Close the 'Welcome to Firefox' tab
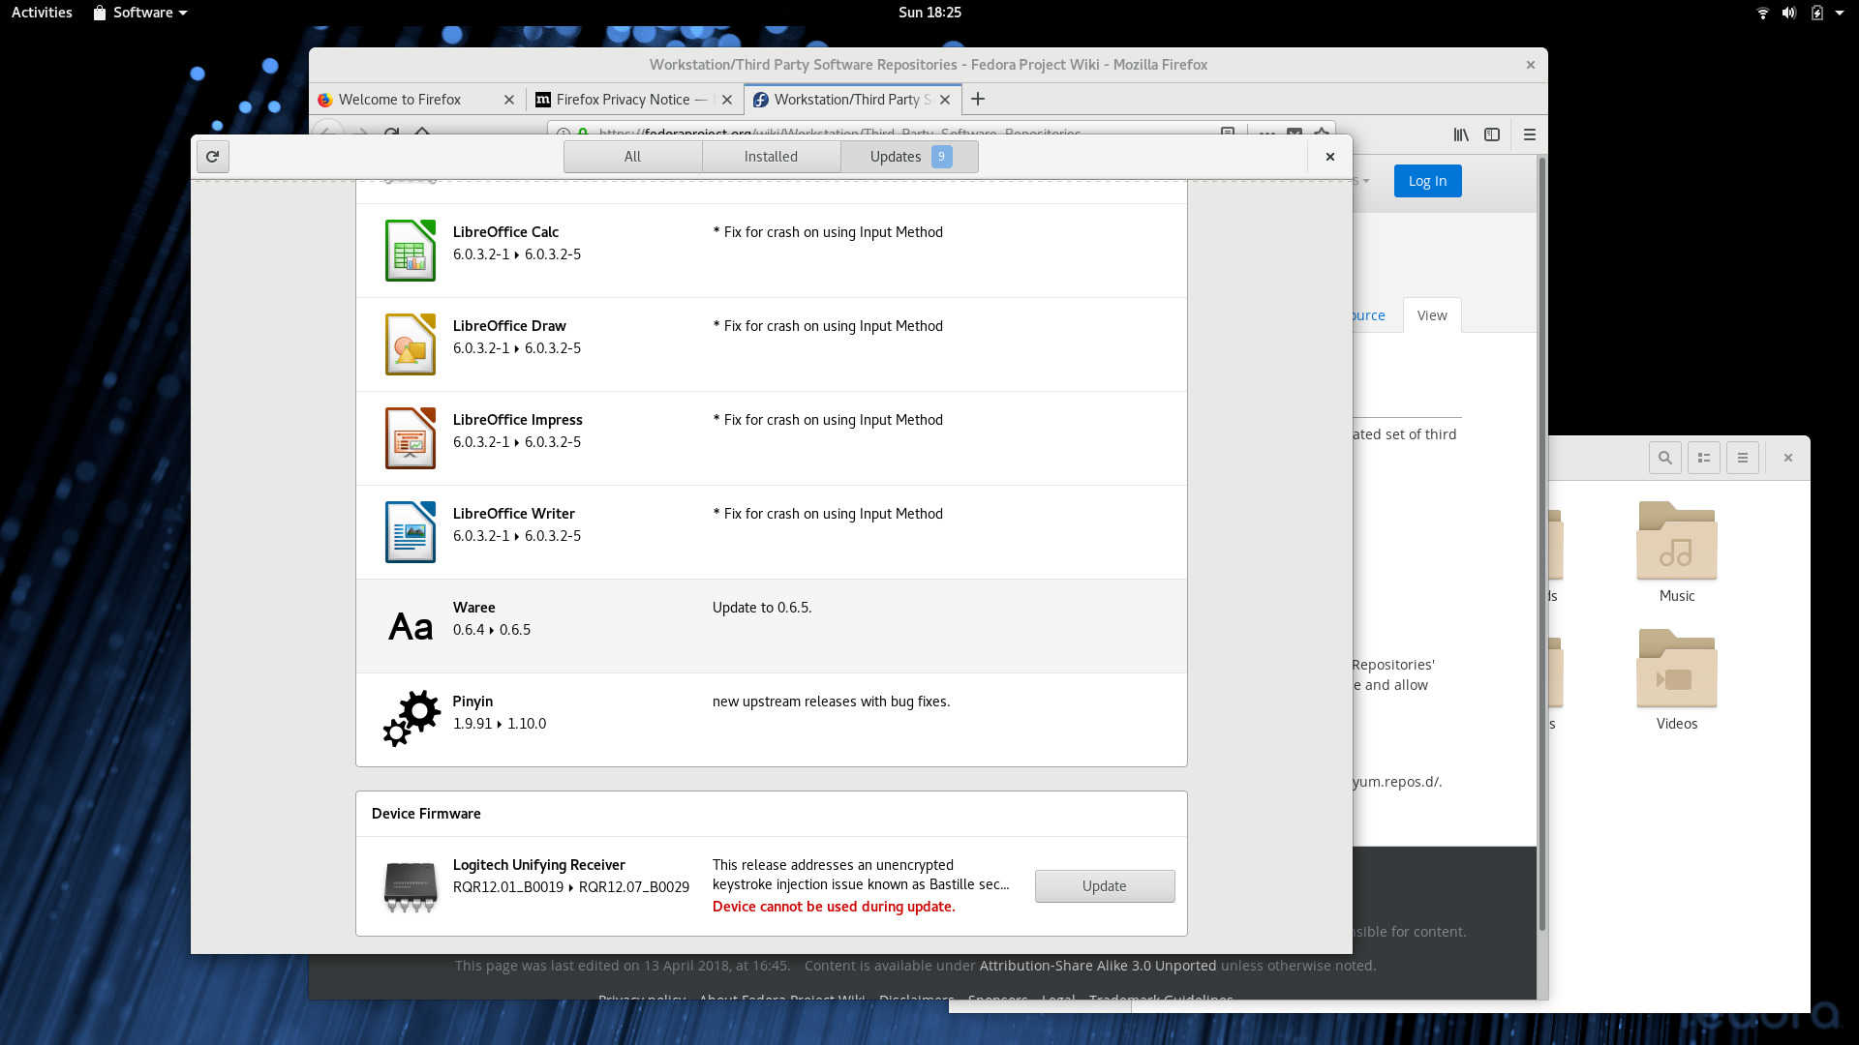The height and width of the screenshot is (1045, 1859). point(509,100)
